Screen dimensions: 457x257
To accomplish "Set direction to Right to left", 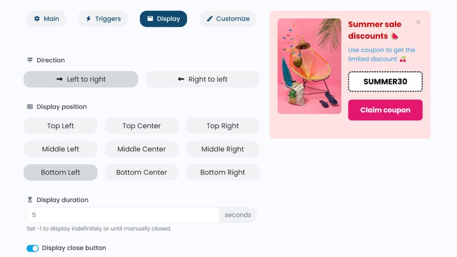I will coord(202,79).
